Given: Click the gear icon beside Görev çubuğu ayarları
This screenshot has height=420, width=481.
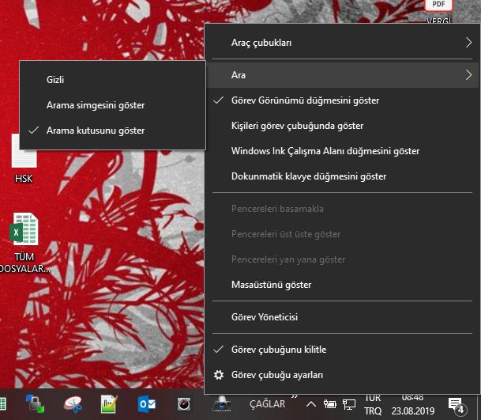Looking at the screenshot, I should pos(219,375).
